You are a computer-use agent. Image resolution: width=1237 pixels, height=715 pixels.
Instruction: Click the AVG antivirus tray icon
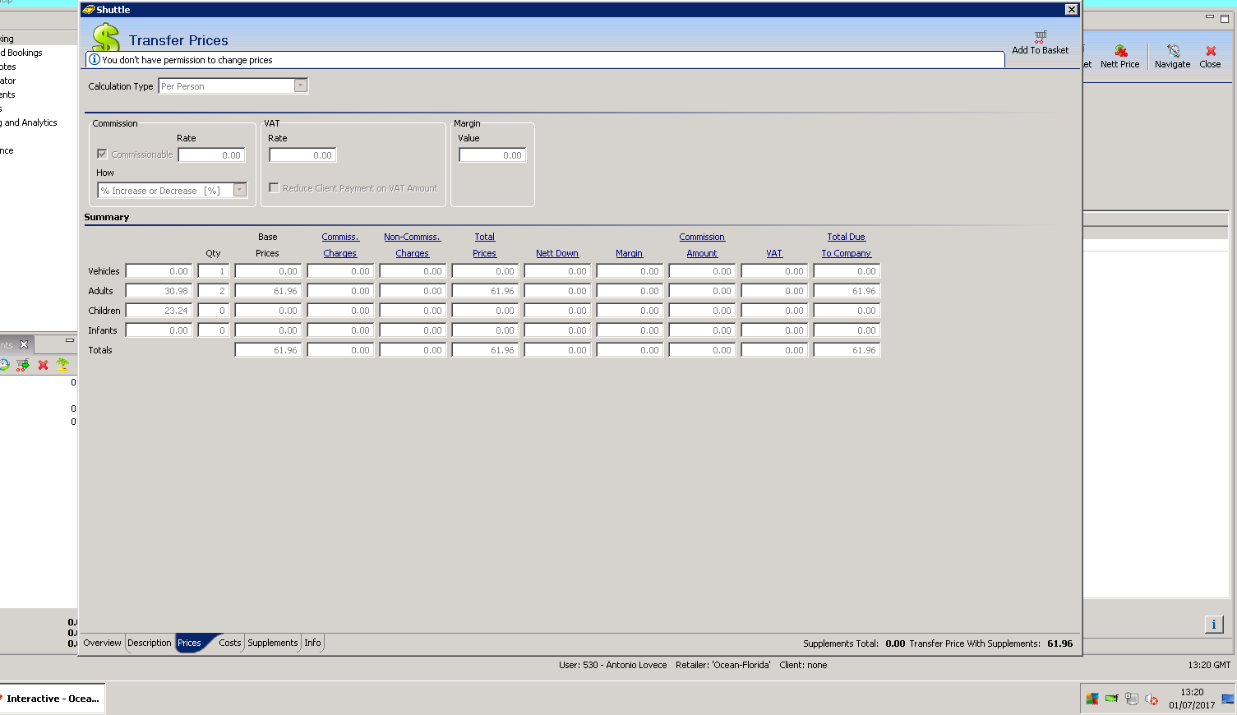point(1092,699)
